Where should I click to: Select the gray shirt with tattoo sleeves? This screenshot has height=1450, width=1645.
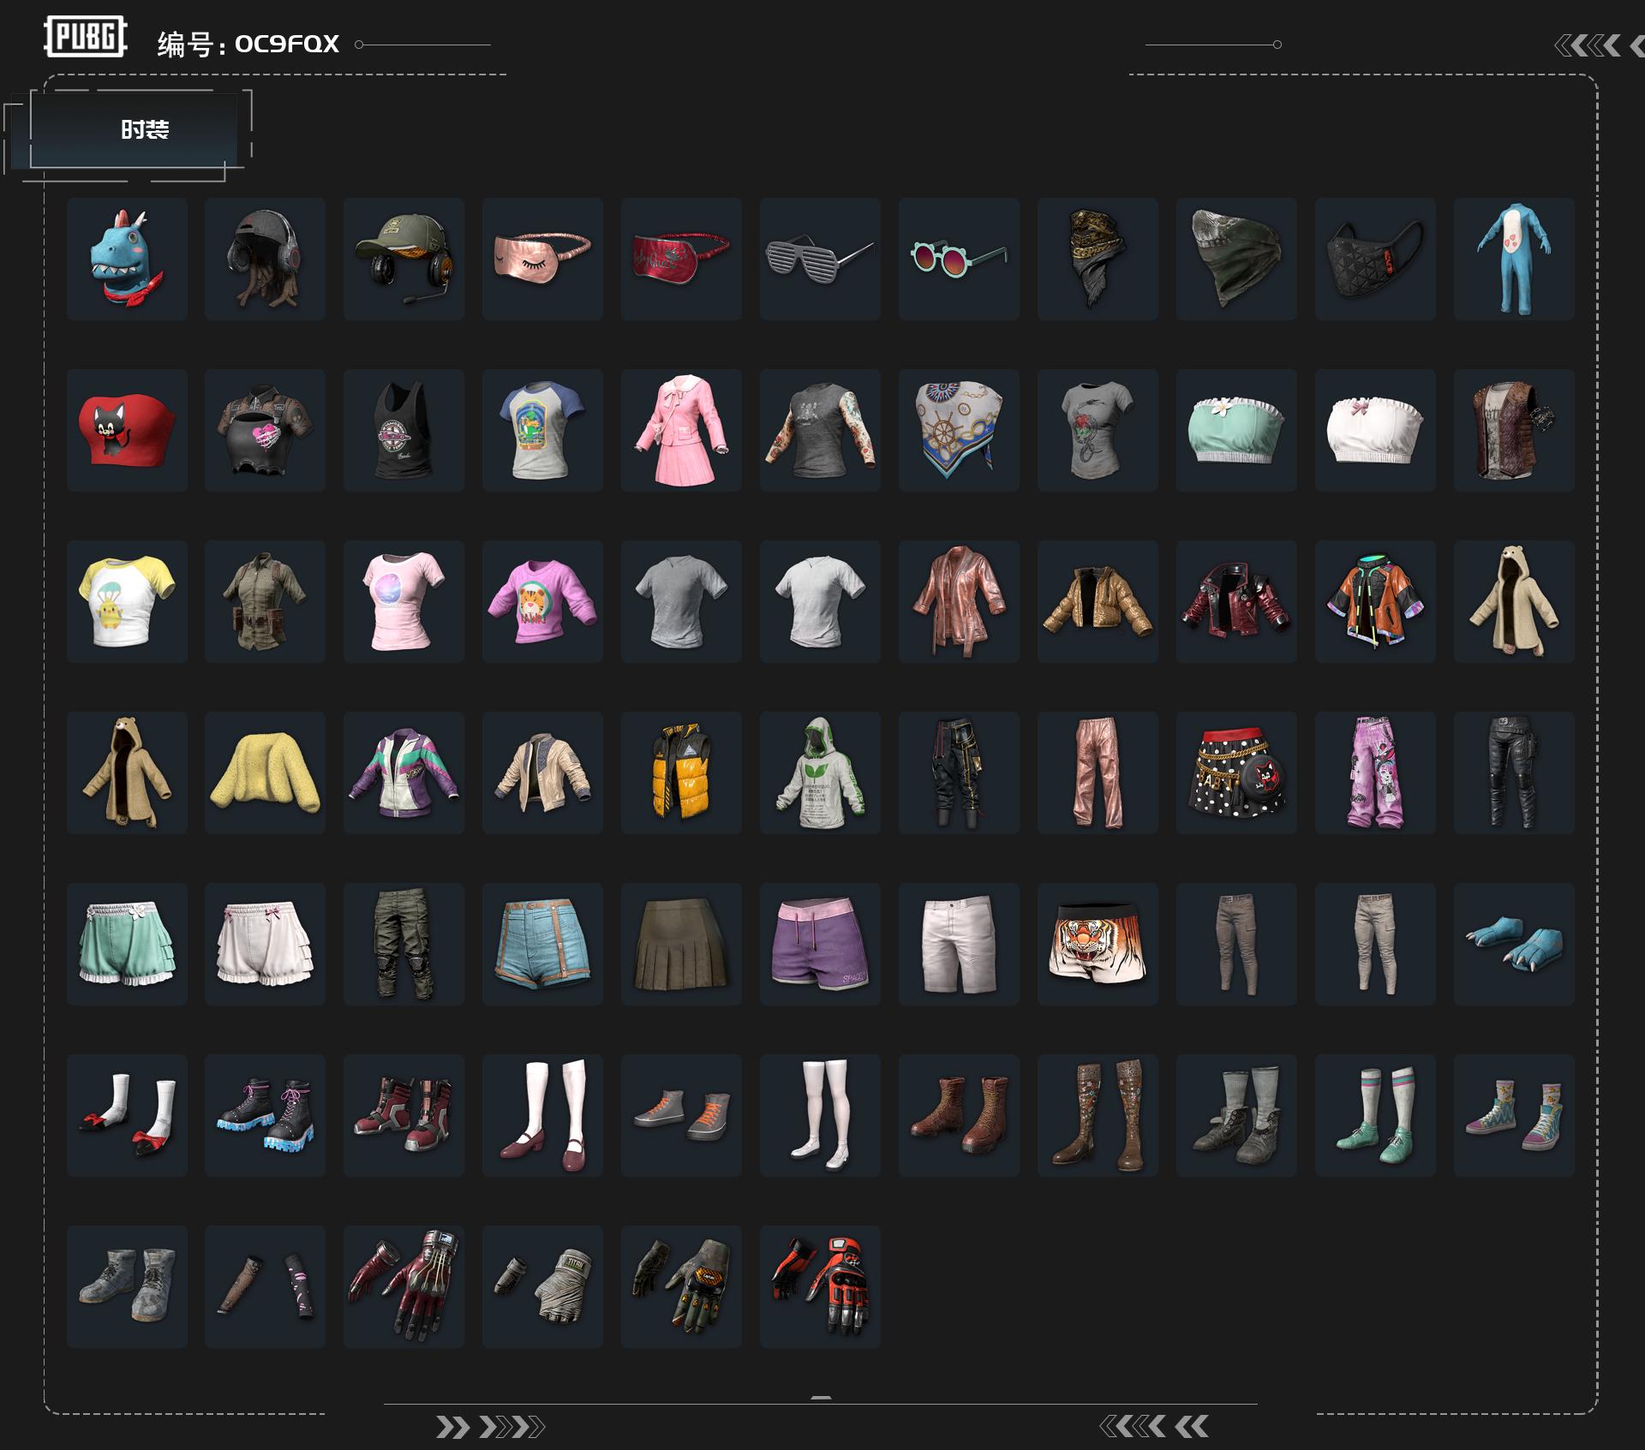pyautogui.click(x=820, y=430)
